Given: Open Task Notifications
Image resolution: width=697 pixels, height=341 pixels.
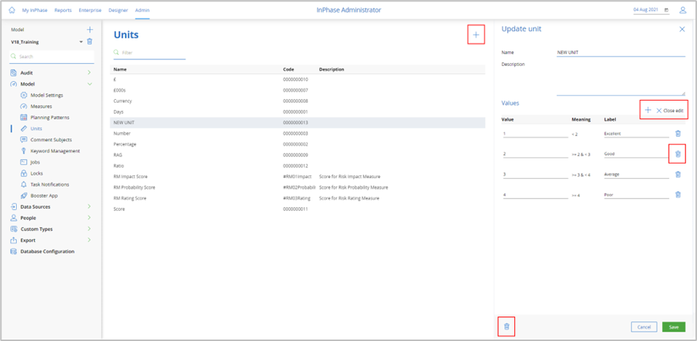Looking at the screenshot, I should click(x=50, y=185).
